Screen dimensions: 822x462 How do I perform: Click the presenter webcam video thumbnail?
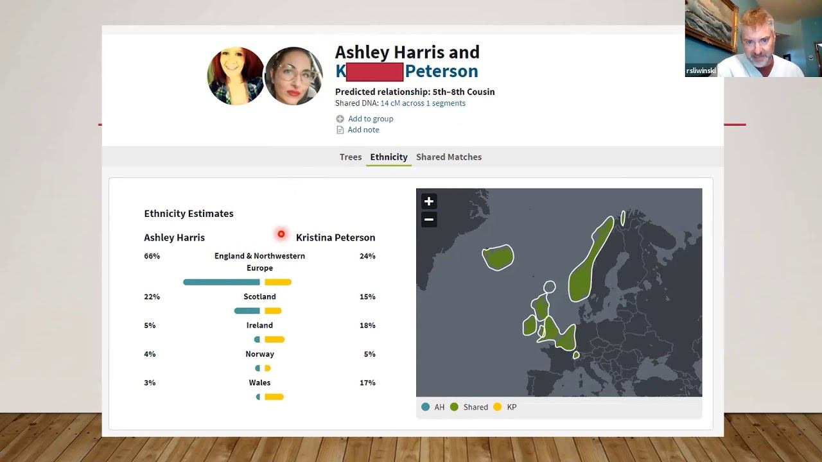(753, 38)
